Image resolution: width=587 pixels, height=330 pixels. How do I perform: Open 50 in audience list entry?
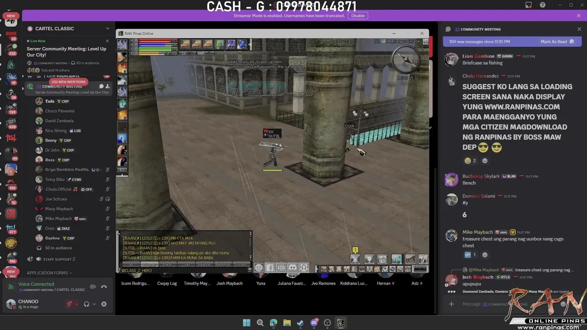[58, 248]
